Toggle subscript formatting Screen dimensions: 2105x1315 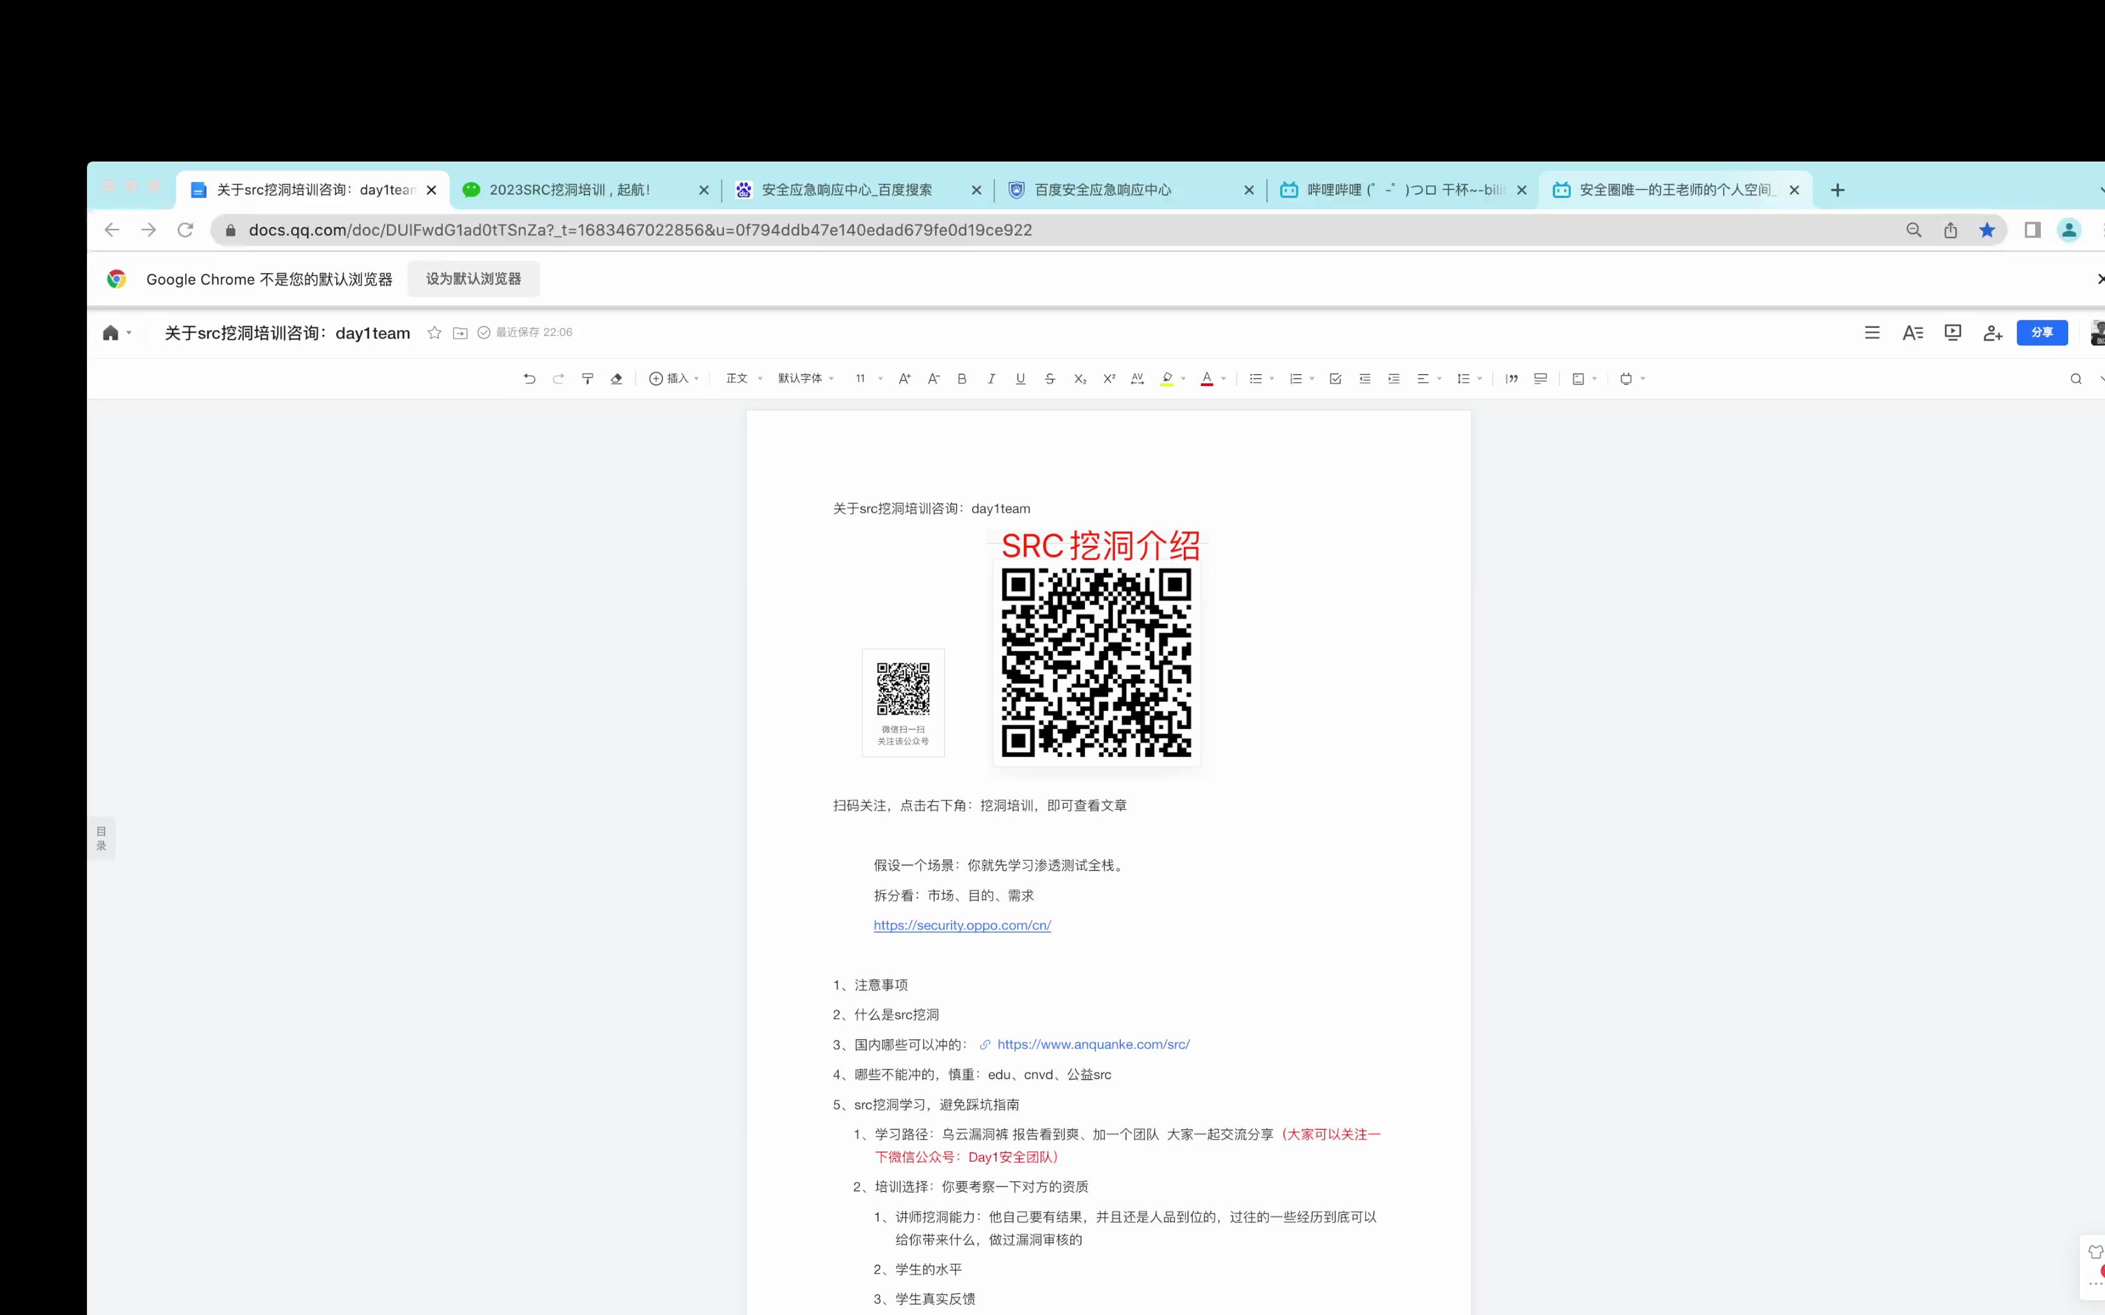pyautogui.click(x=1080, y=379)
